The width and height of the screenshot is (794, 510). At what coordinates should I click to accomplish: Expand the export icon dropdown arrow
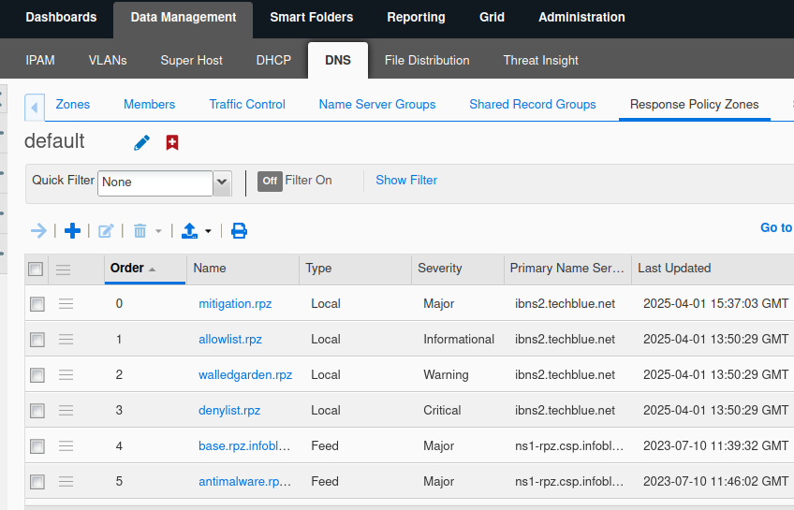click(x=208, y=231)
